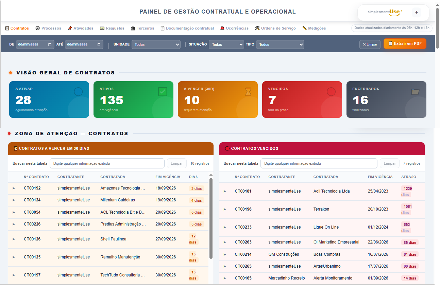
Task: Click the ATÉ date input field
Action: coord(84,44)
